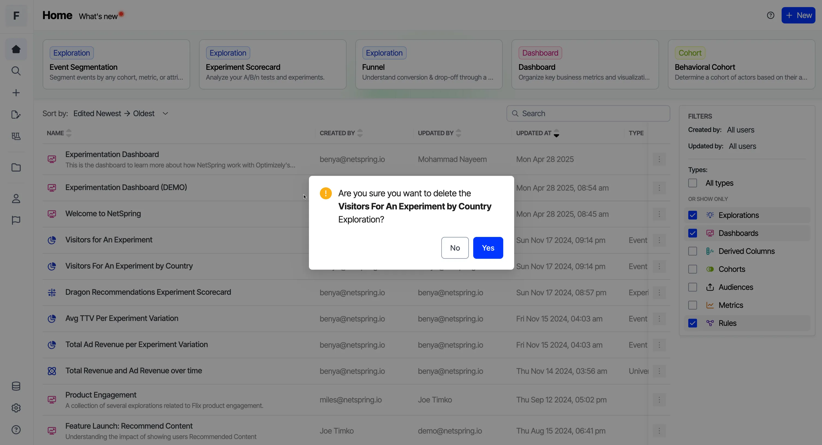
Task: Uncheck the Rules filter checkbox
Action: [692, 323]
